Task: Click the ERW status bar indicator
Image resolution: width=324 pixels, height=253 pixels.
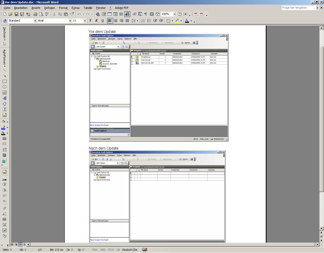Action: coord(111,250)
